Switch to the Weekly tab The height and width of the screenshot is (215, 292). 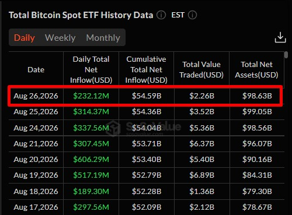[60, 38]
